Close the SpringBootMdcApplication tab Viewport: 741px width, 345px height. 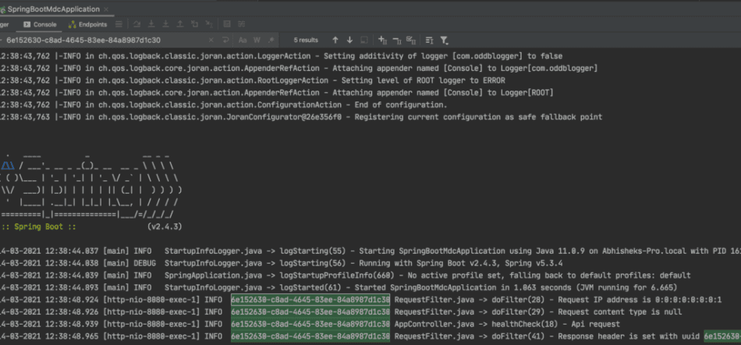pos(106,9)
